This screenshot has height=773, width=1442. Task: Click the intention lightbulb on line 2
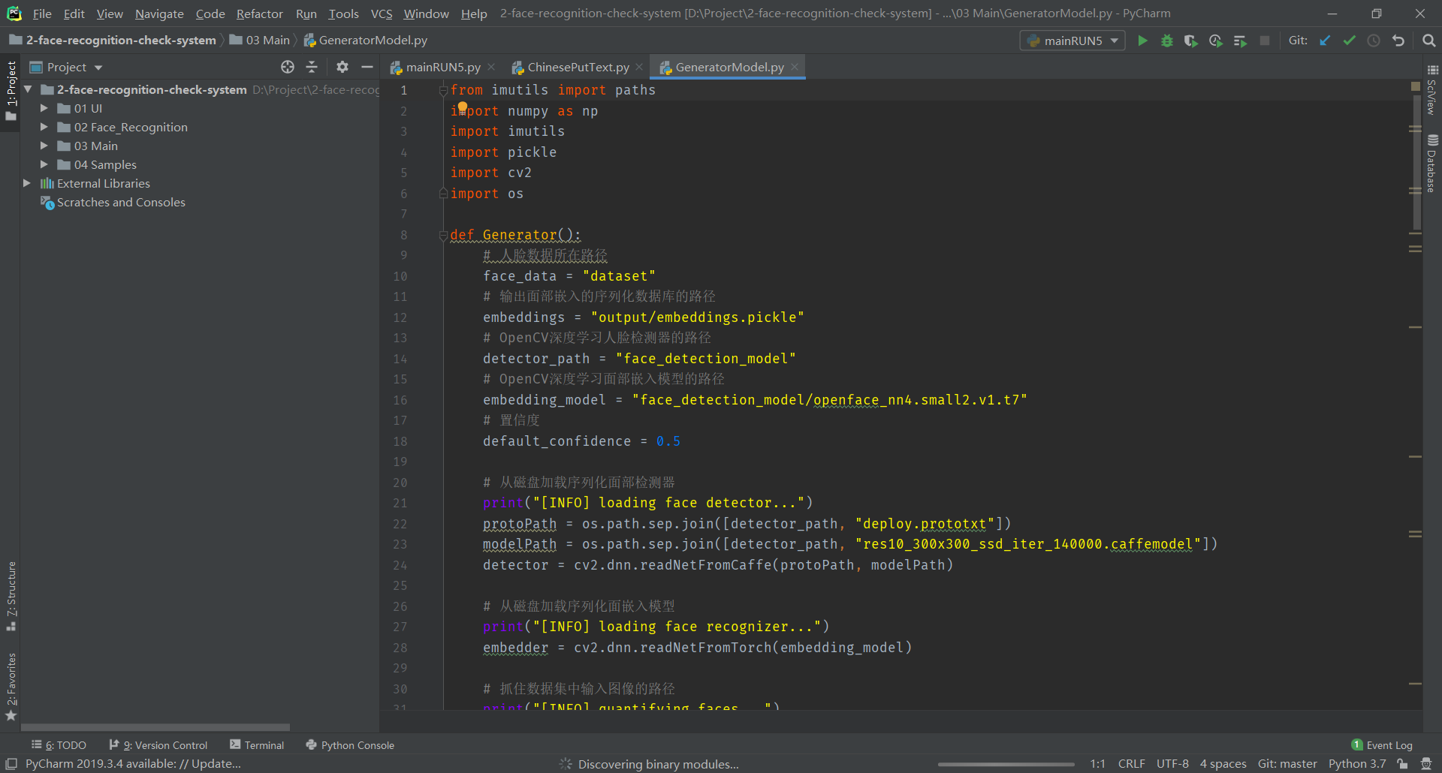coord(463,107)
